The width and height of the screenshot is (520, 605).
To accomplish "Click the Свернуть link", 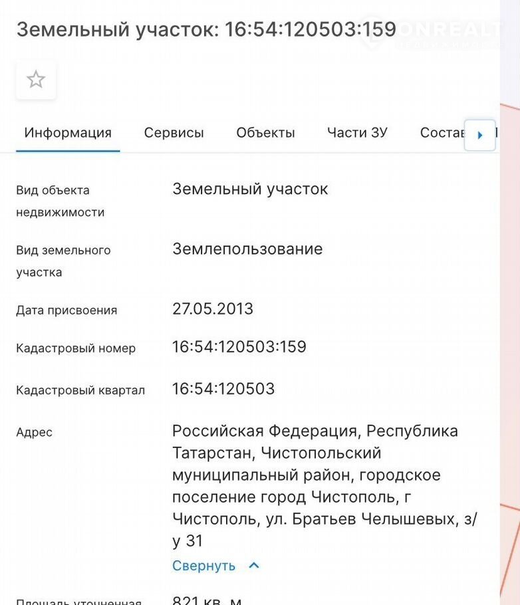I will (x=203, y=566).
